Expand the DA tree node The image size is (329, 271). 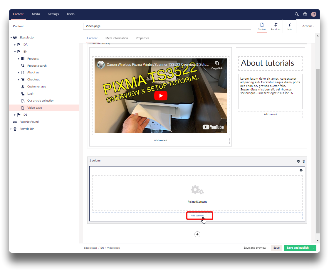pos(15,45)
